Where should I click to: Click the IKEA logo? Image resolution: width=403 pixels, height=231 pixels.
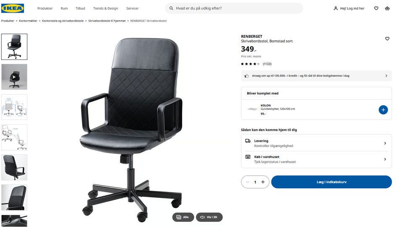click(13, 8)
